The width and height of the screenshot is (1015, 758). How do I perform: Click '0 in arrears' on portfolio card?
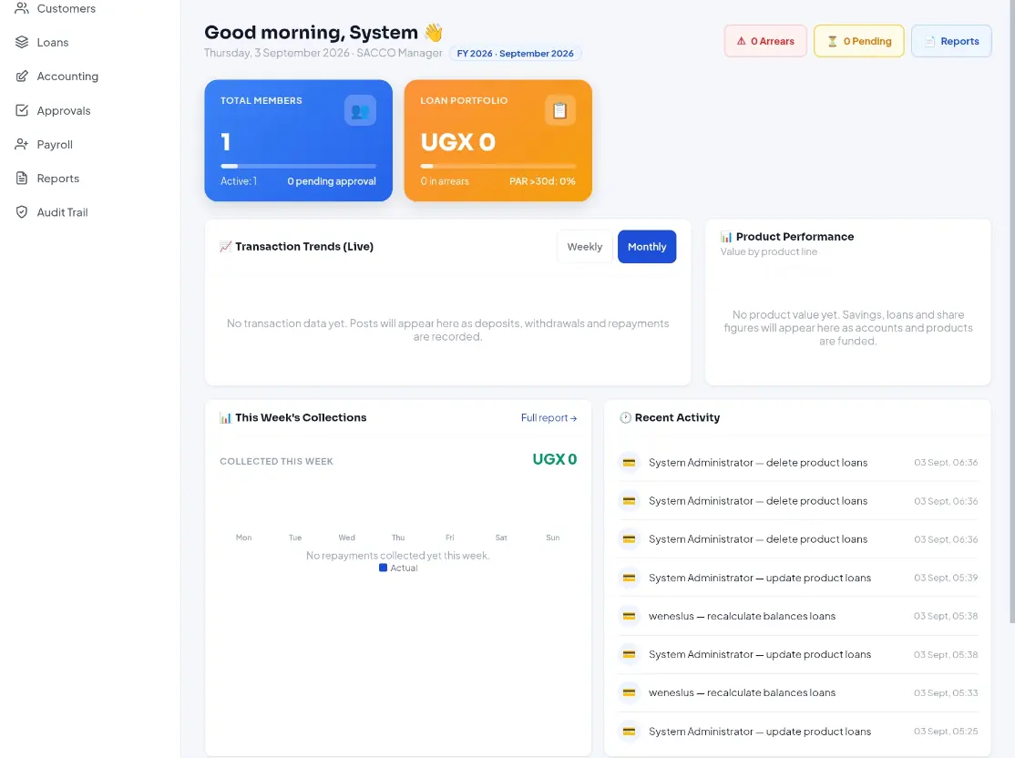click(x=445, y=181)
